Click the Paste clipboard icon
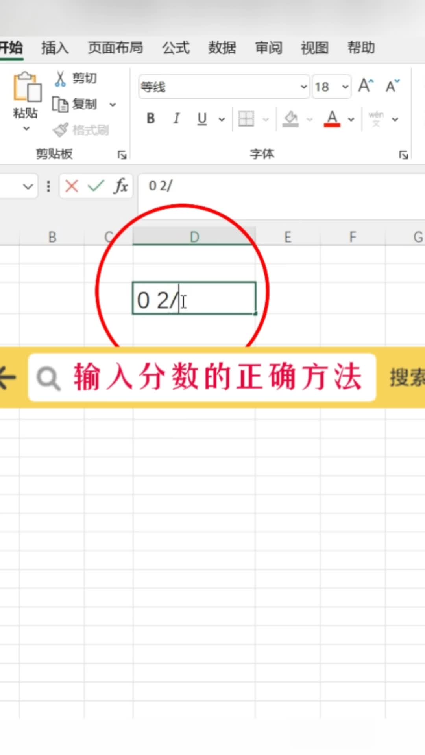The height and width of the screenshot is (755, 425). 27,87
